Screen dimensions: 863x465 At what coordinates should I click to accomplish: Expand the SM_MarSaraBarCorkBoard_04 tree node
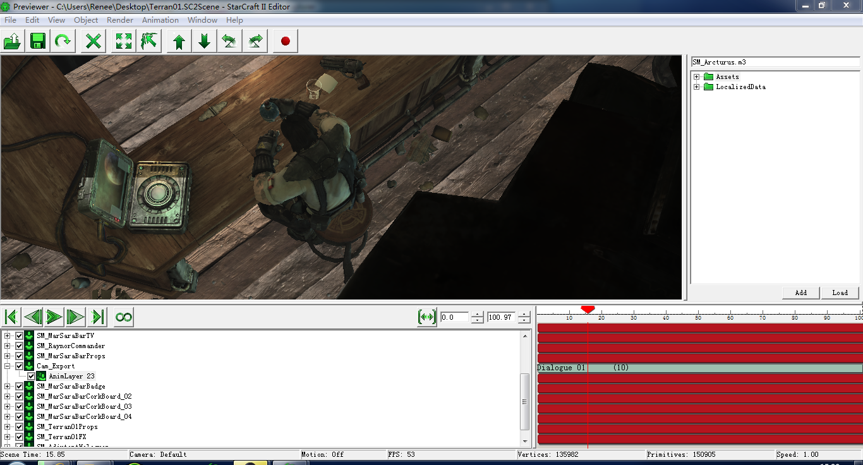tap(7, 416)
